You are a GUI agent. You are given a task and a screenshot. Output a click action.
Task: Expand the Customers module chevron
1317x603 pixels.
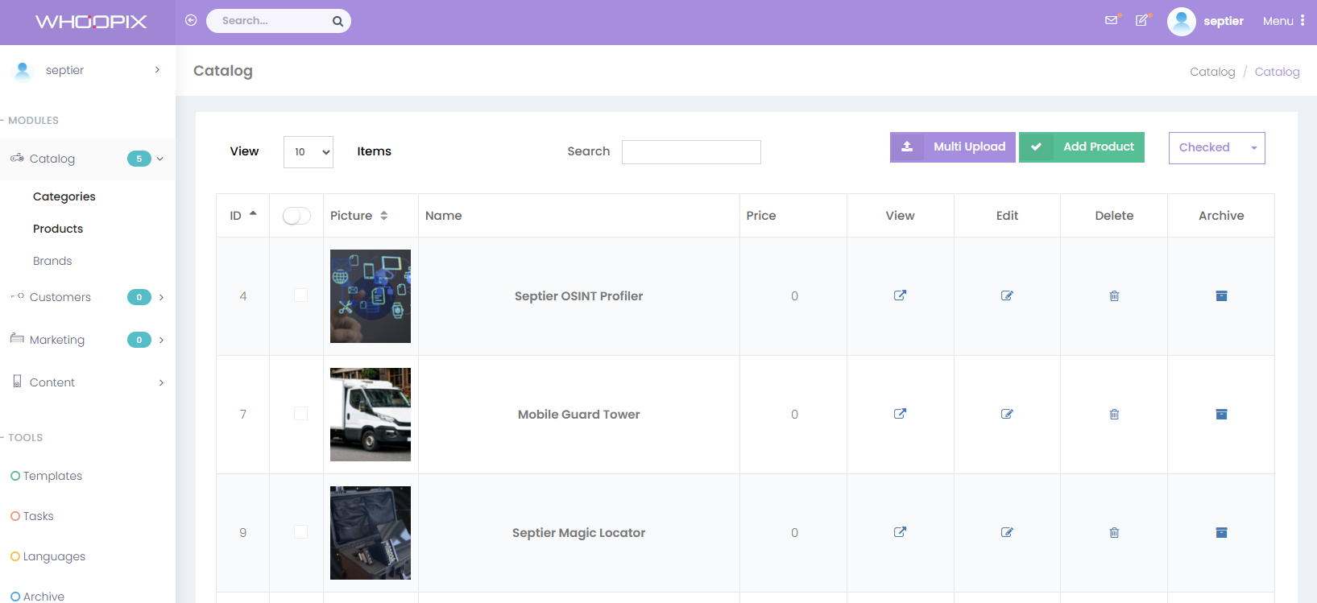point(161,297)
